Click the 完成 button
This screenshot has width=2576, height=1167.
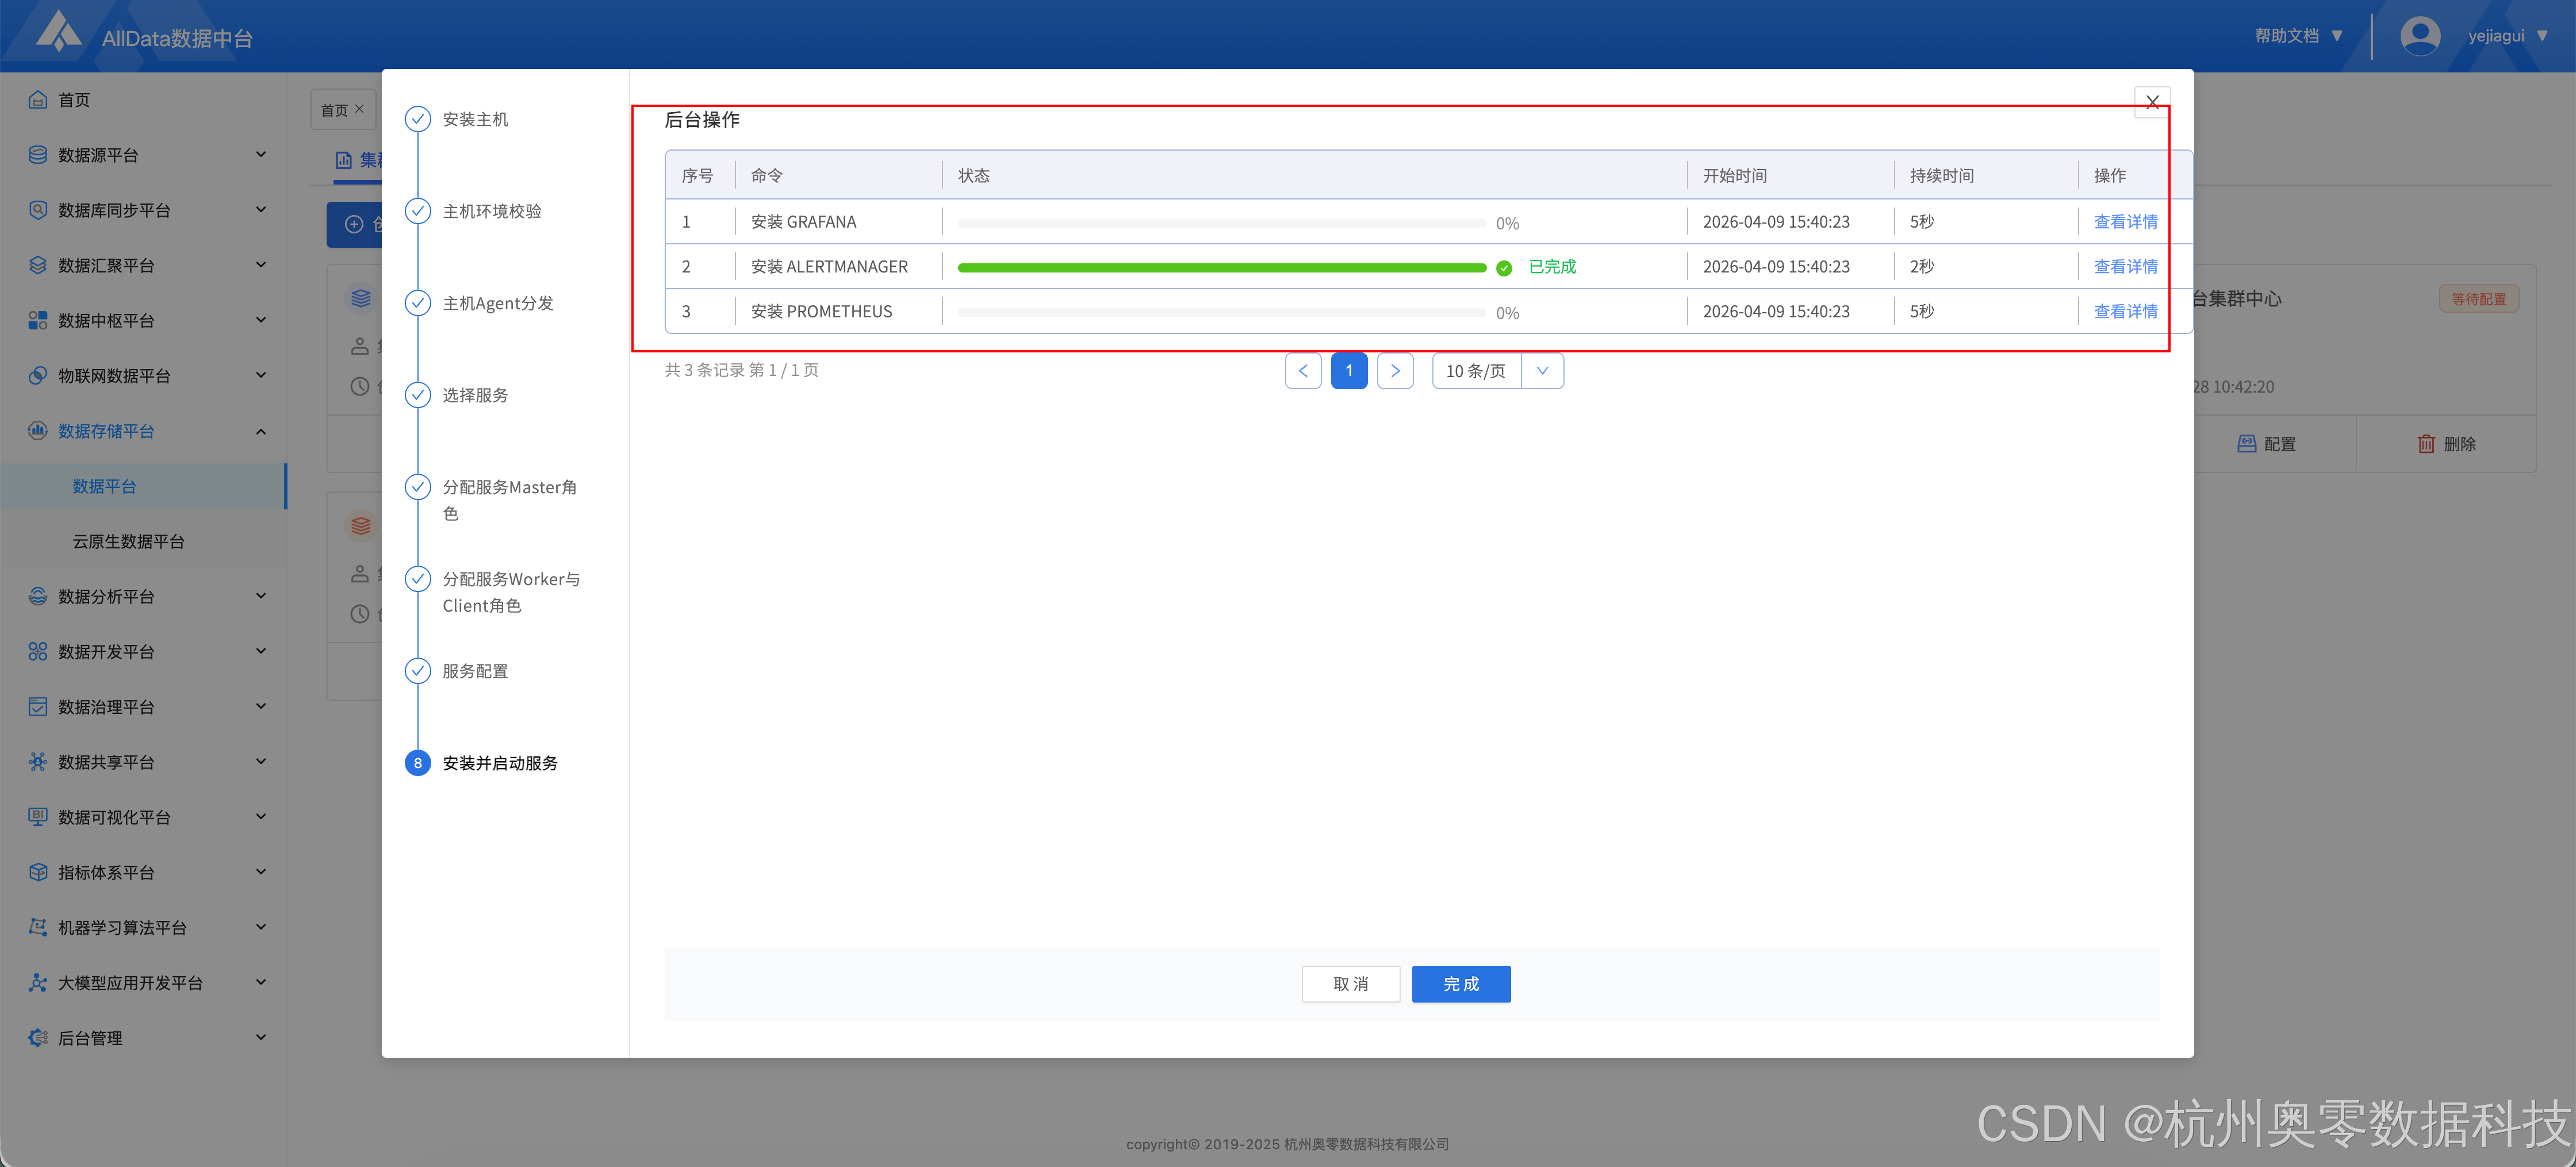(1460, 984)
